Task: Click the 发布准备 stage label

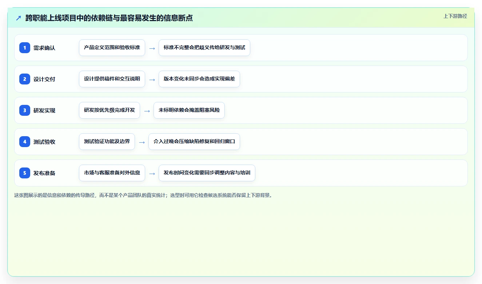Action: tap(44, 173)
